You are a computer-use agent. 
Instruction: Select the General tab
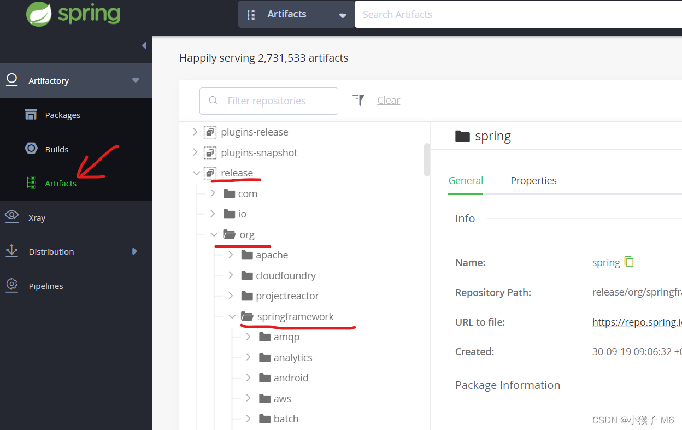coord(466,180)
